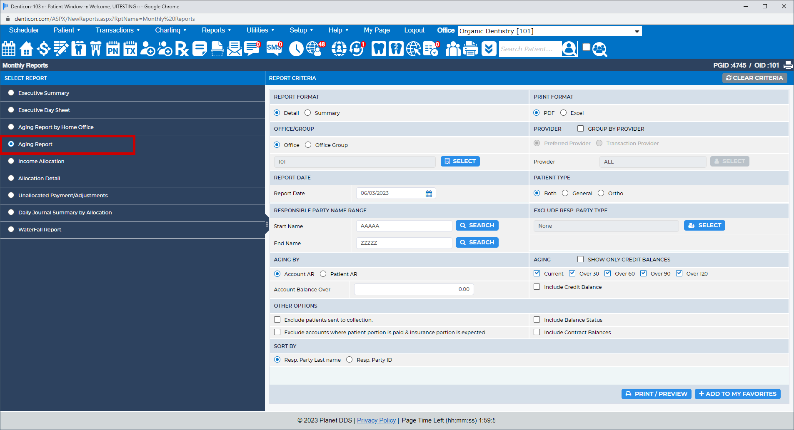The height and width of the screenshot is (430, 794).
Task: Choose Excel as the print format
Action: tap(564, 112)
